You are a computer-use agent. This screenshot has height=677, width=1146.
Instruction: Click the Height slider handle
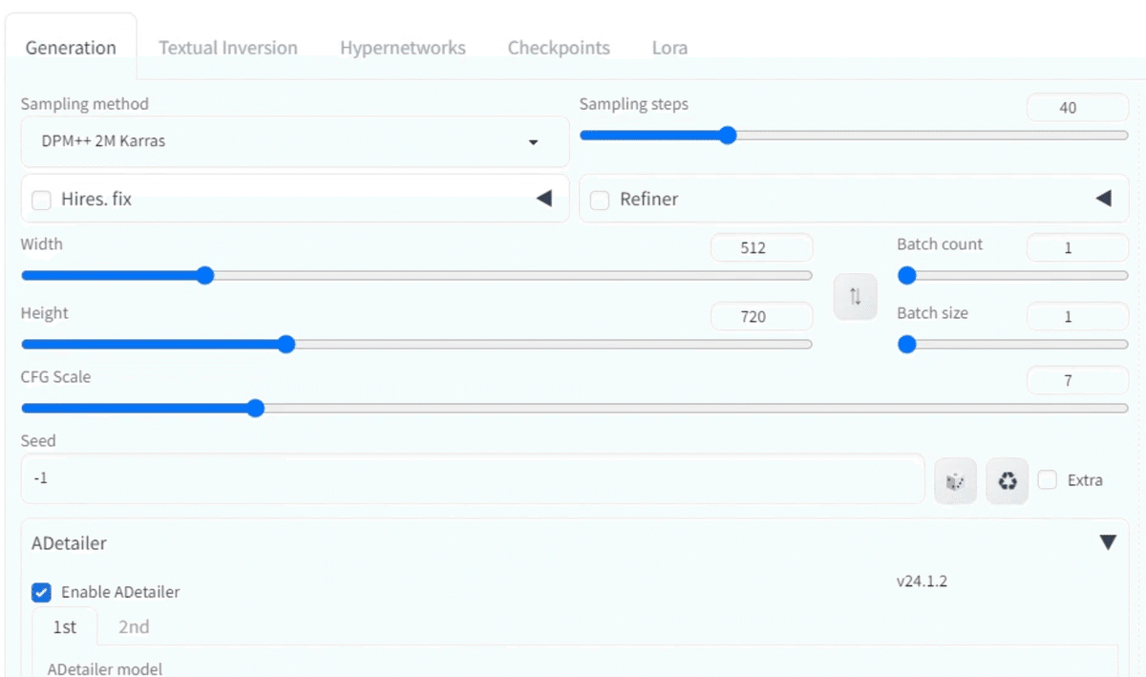click(286, 345)
